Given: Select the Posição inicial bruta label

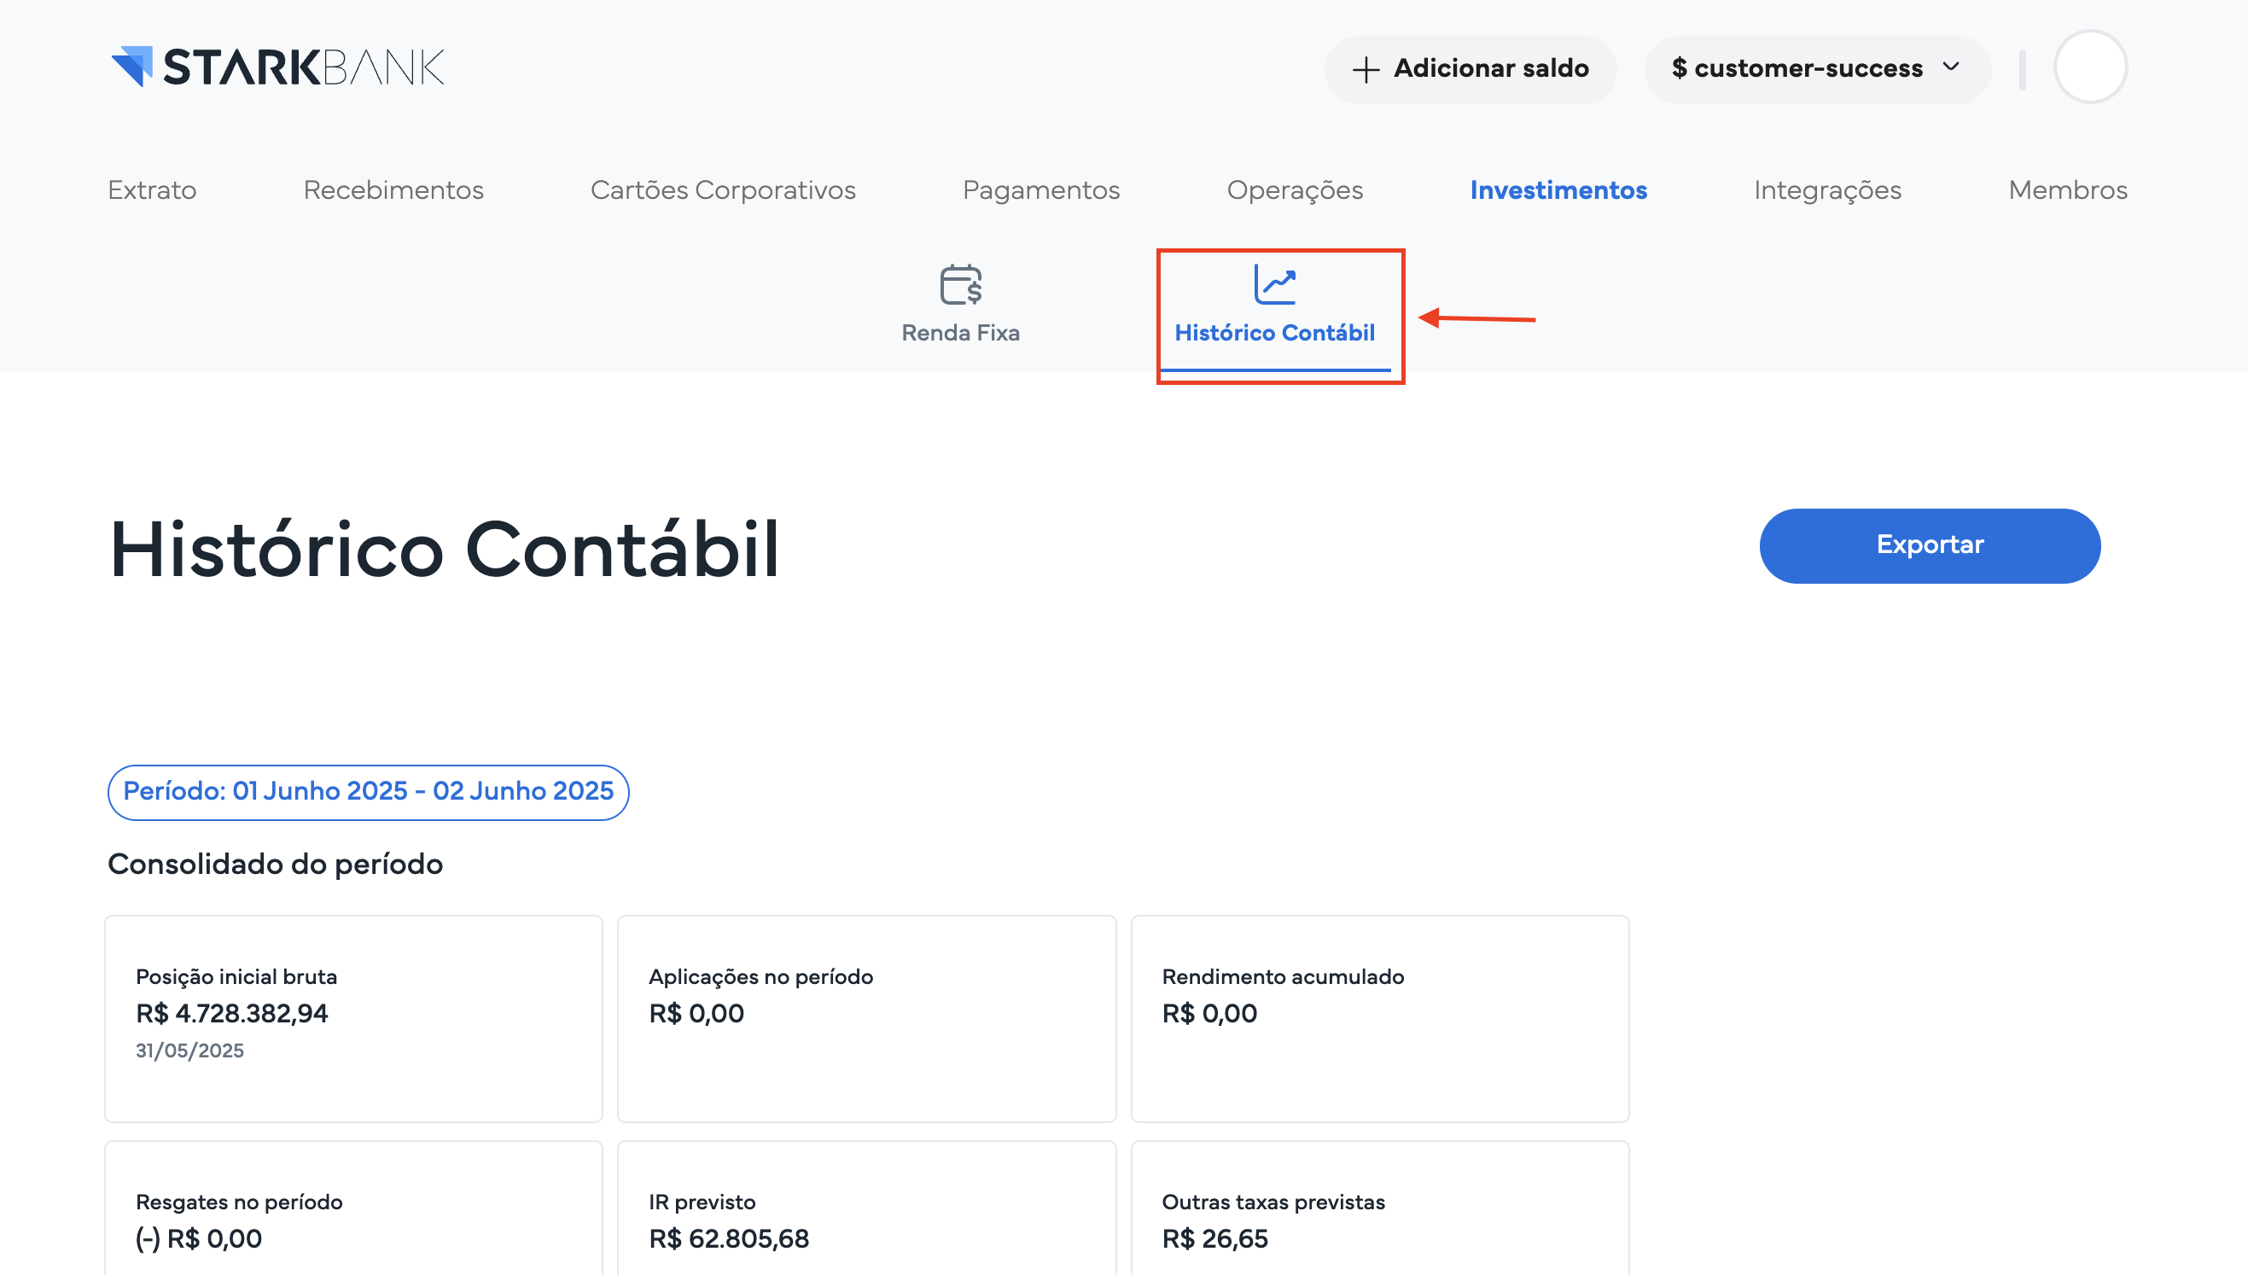Looking at the screenshot, I should (x=236, y=976).
